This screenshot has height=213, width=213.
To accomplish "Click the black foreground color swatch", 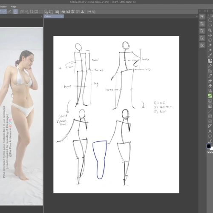I will click(x=209, y=146).
